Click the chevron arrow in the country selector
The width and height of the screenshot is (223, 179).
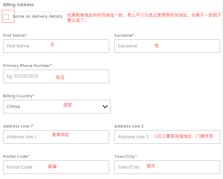[105, 107]
